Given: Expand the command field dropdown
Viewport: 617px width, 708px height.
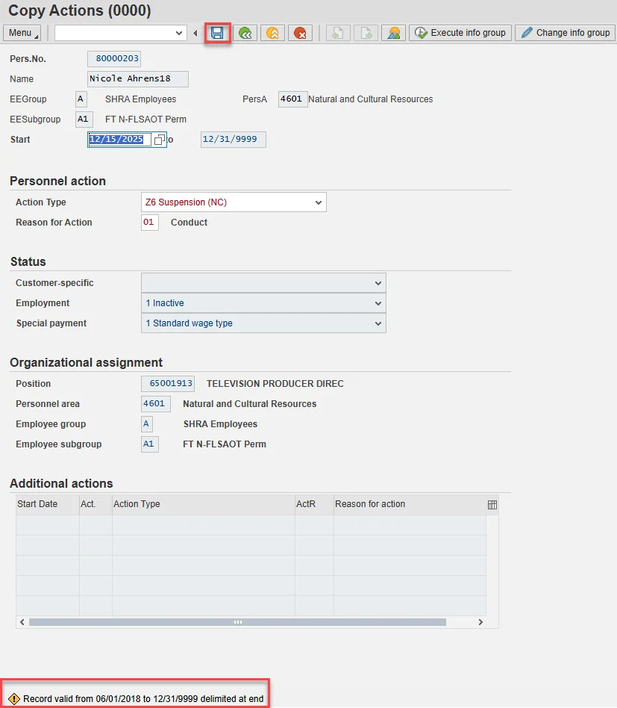Looking at the screenshot, I should coord(179,33).
